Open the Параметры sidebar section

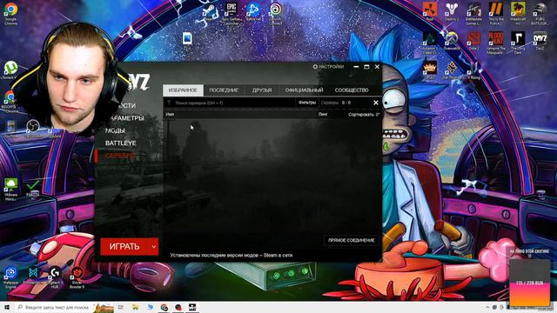pos(126,118)
